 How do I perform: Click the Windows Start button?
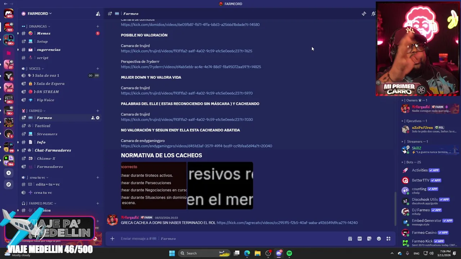click(172, 253)
